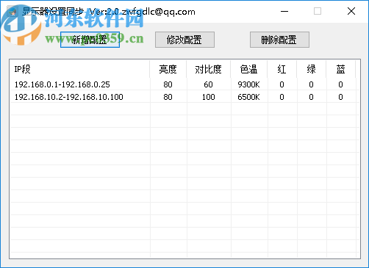The width and height of the screenshot is (369, 268).
Task: Click blue value 0 in the 9300K row
Action: [341, 84]
